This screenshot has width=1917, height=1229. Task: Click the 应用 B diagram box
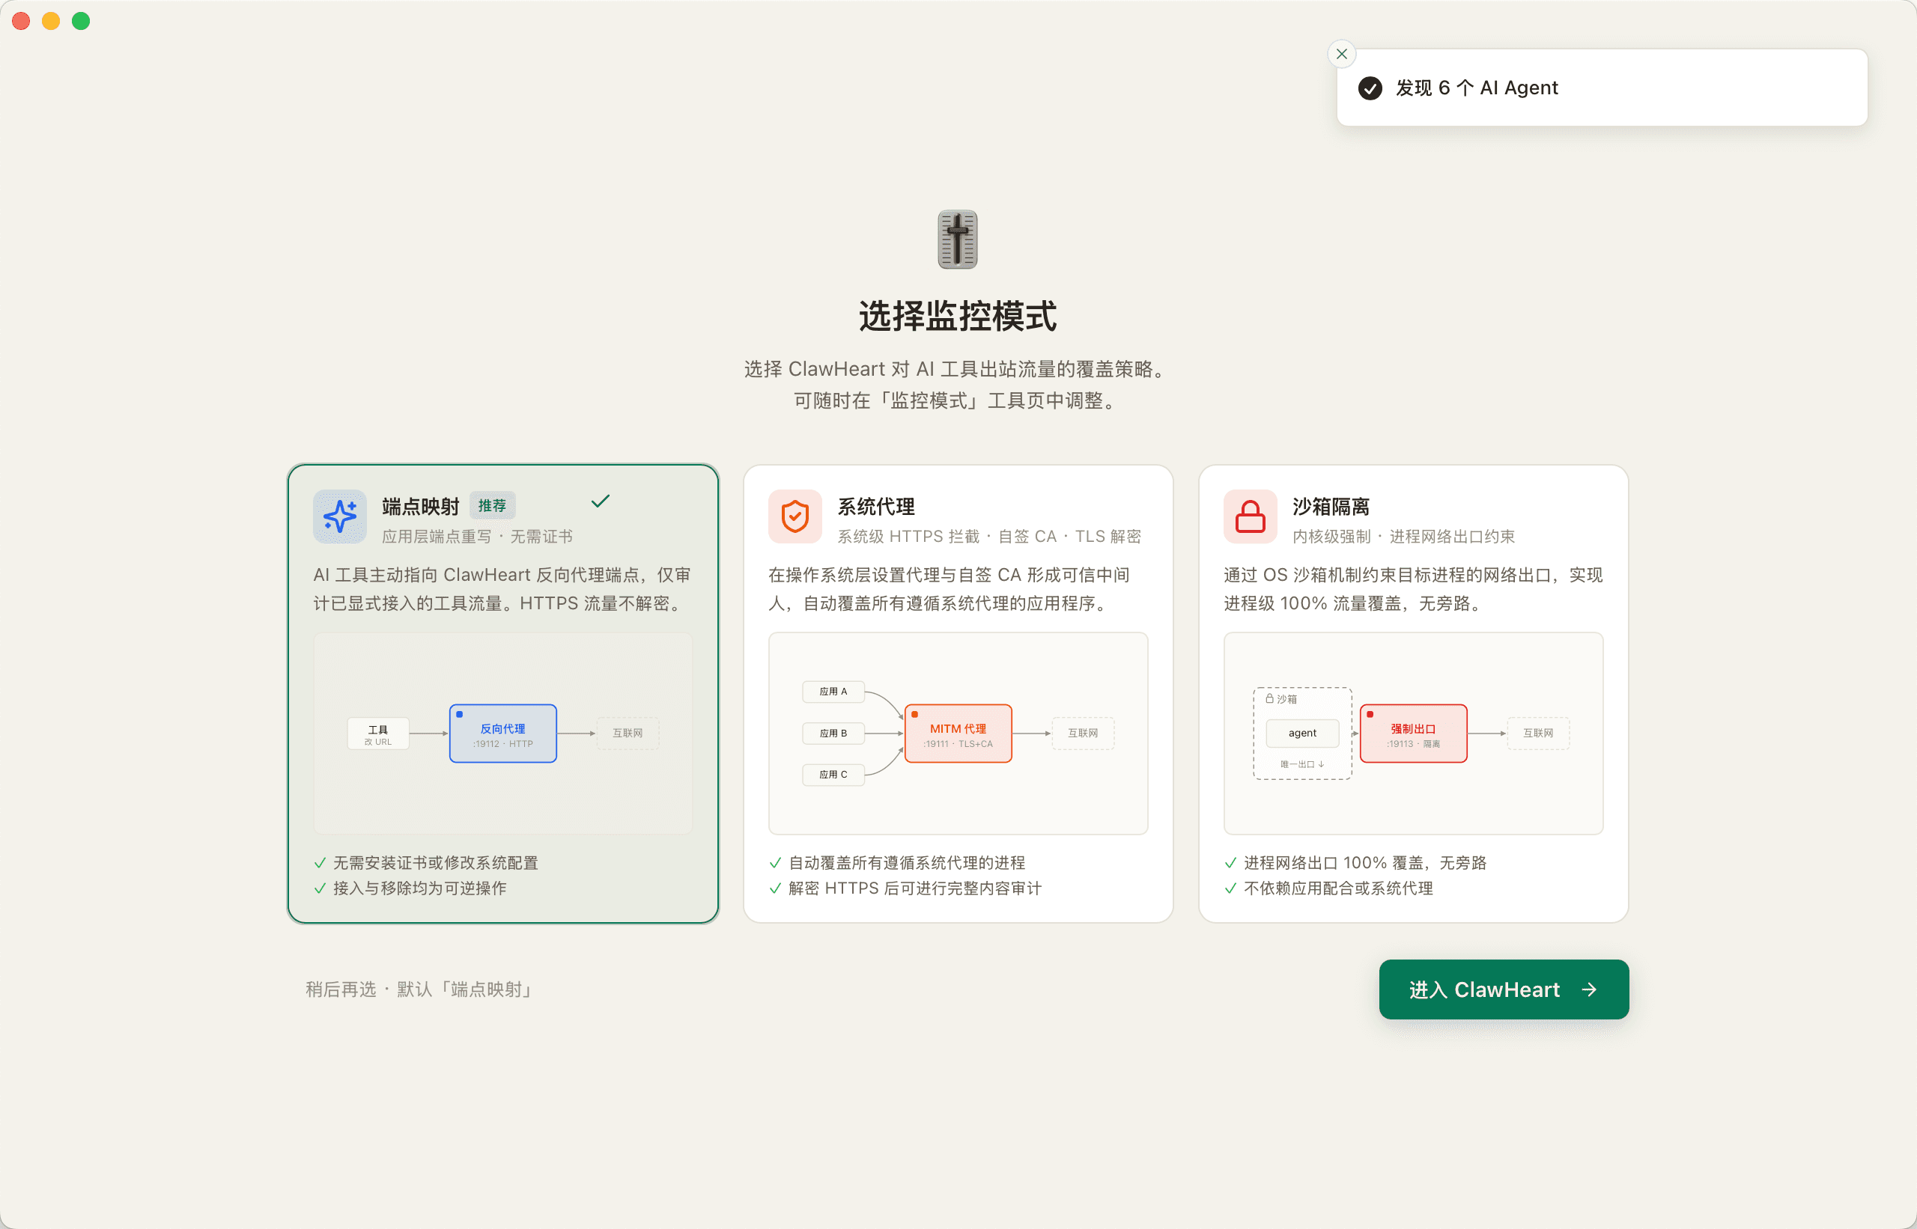[x=833, y=733]
